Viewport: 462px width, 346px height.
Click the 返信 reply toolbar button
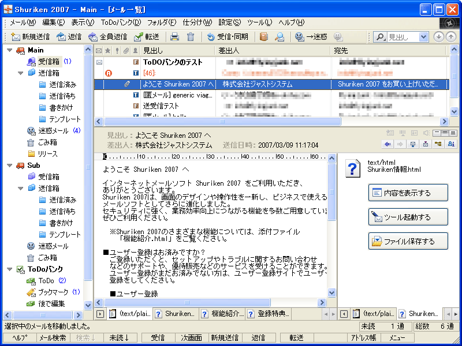click(x=69, y=37)
